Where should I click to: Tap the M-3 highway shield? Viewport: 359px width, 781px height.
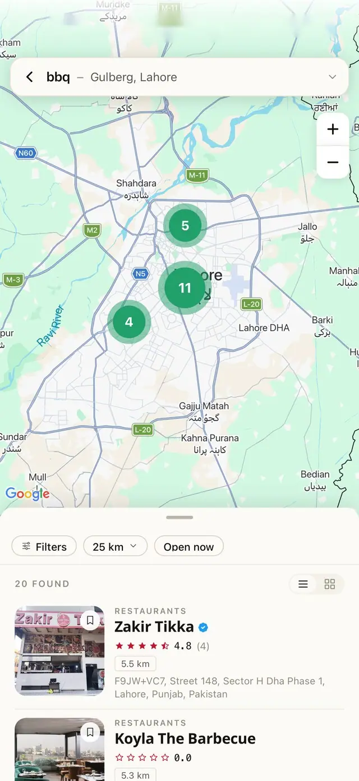(12, 279)
